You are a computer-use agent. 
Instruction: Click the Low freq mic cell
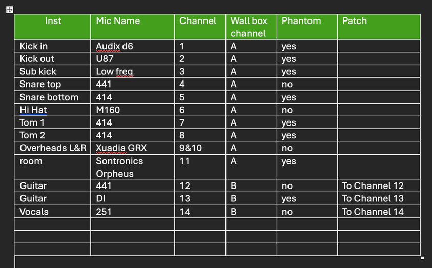(x=115, y=72)
